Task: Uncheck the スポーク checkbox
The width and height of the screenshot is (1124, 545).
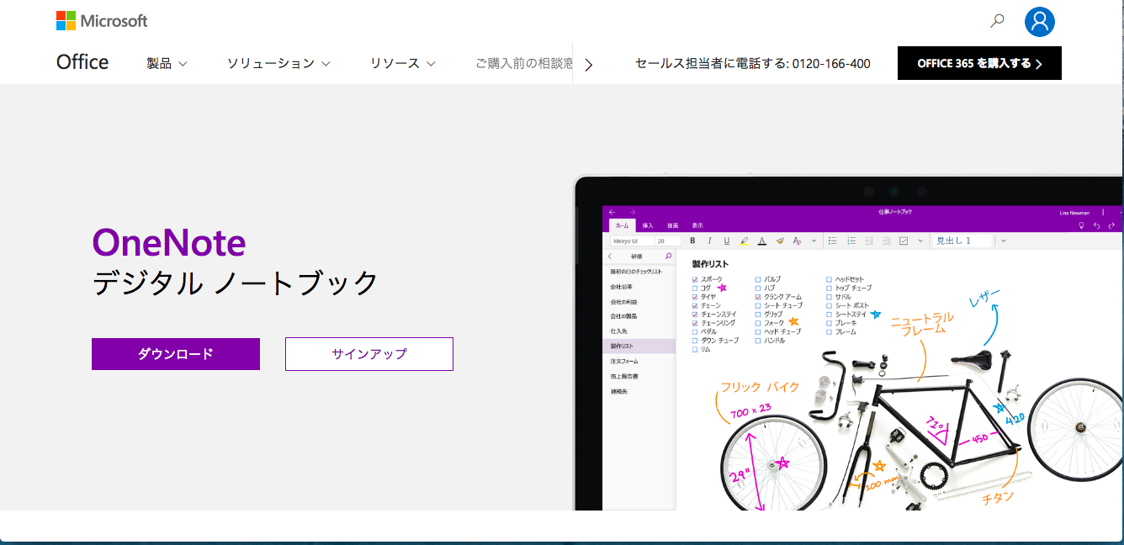Action: 695,279
